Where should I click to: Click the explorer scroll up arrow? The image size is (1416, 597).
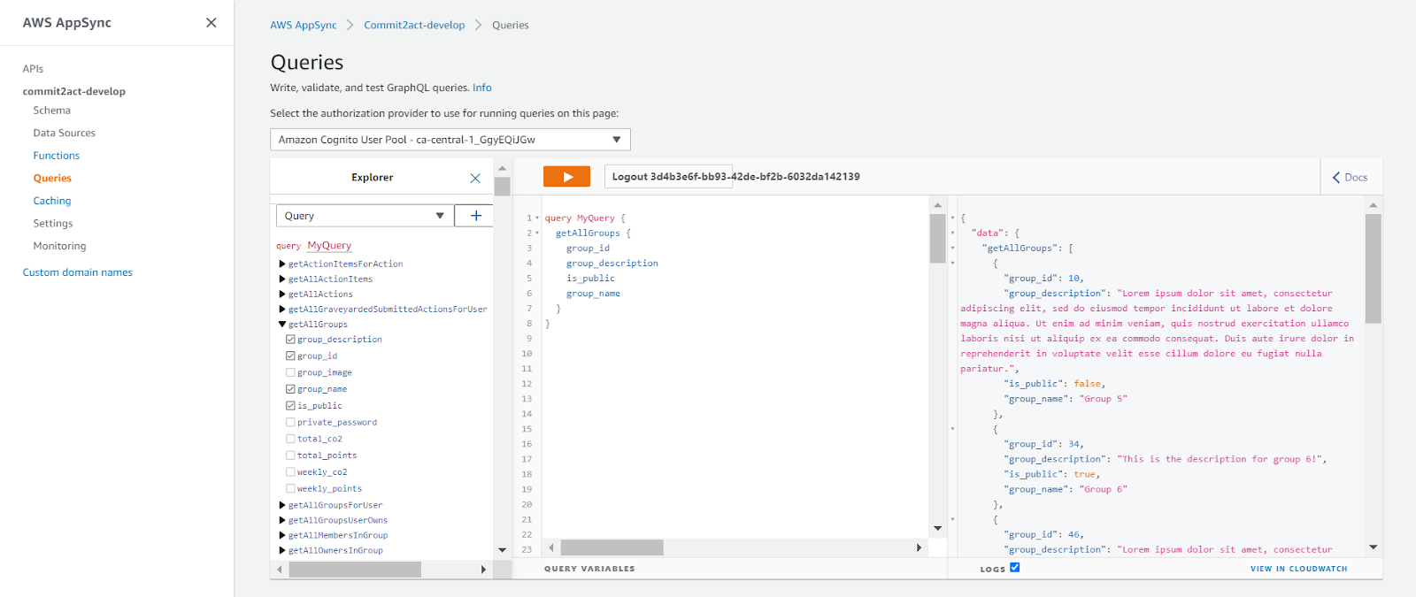tap(503, 168)
